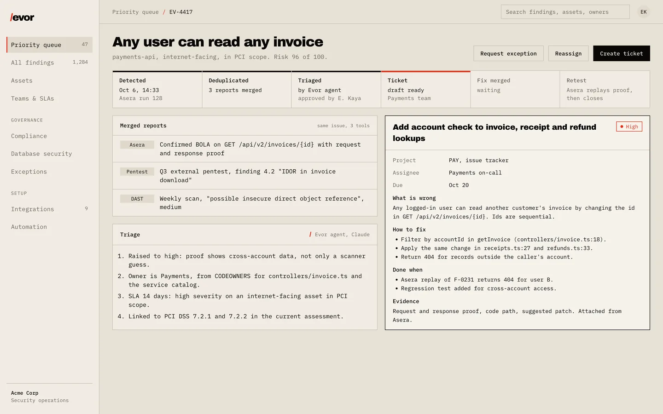Click the Priority queue breadcrumb
663x414 pixels.
point(135,12)
